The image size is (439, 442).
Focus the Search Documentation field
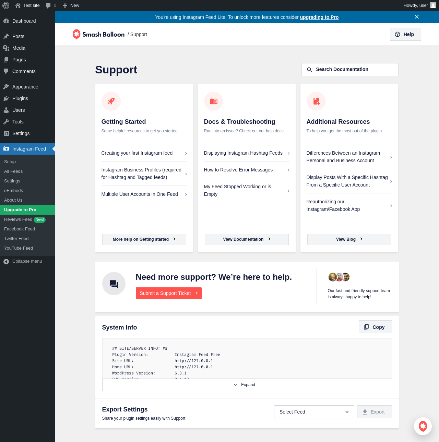pyautogui.click(x=350, y=70)
